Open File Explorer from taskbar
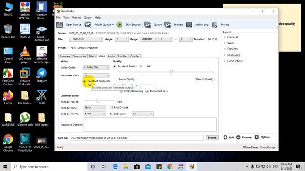 pos(126,167)
